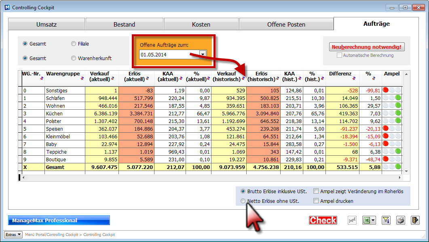
Task: Click sort arrows on Warengruppe column
Action: (x=82, y=78)
